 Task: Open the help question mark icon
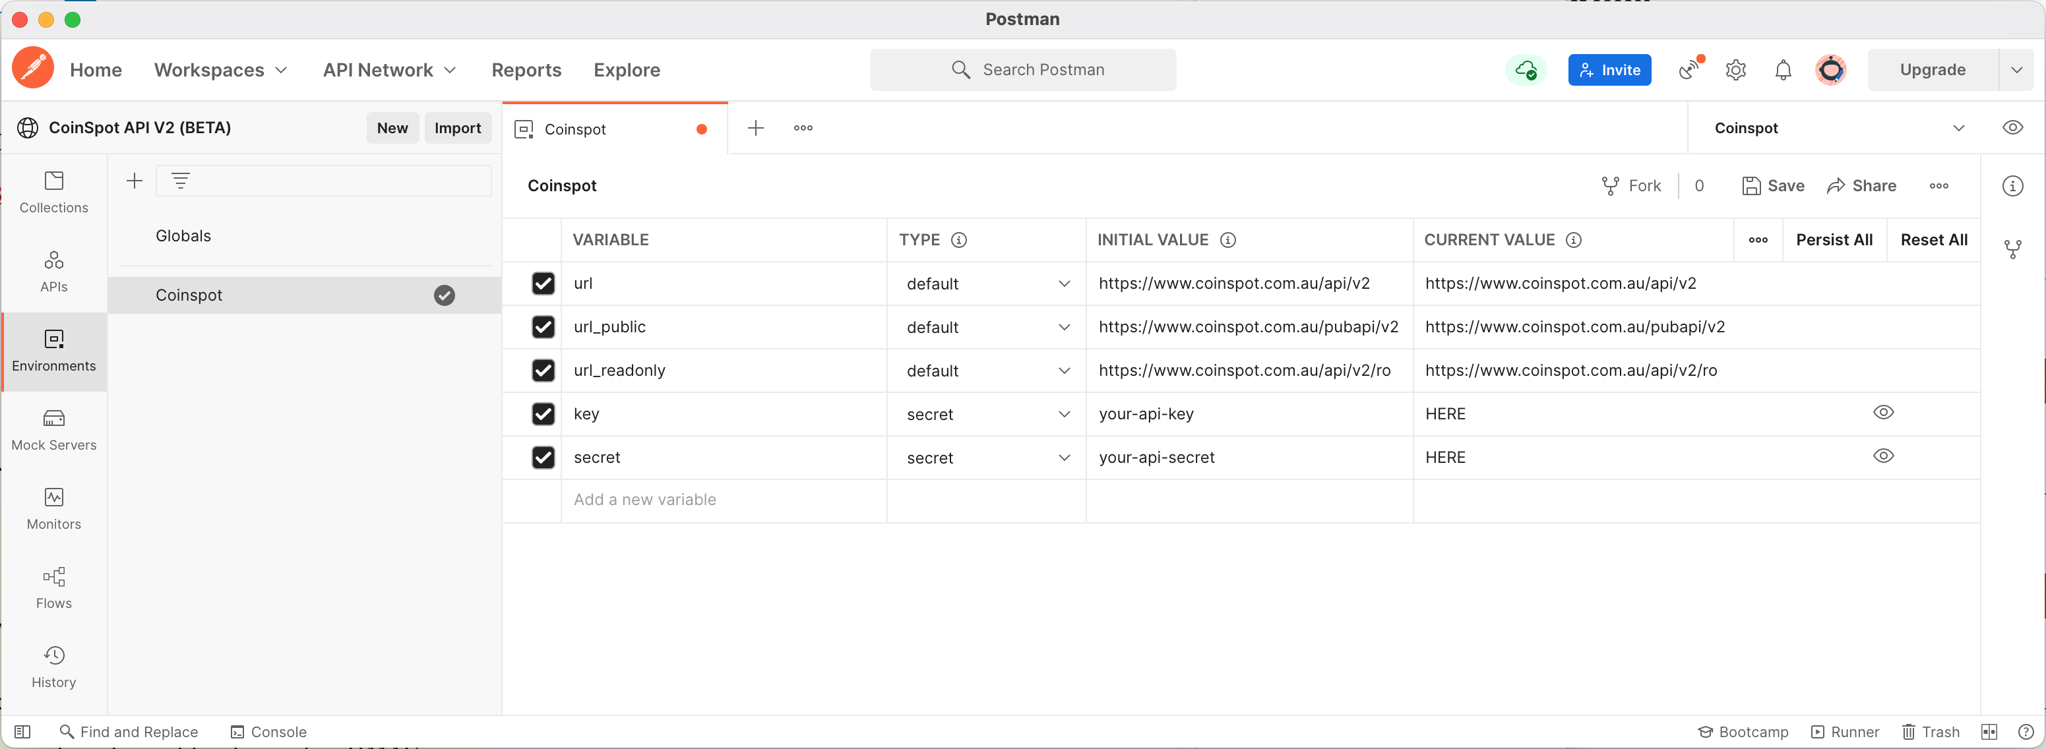(2026, 731)
